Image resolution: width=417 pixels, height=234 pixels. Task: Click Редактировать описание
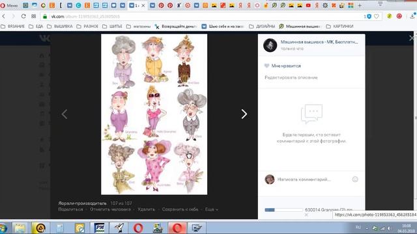pos(291,77)
